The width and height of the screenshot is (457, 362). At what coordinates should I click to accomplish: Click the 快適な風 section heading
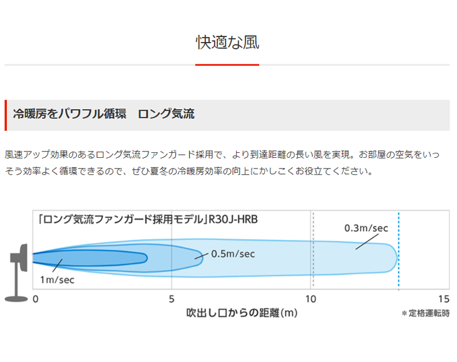click(227, 43)
